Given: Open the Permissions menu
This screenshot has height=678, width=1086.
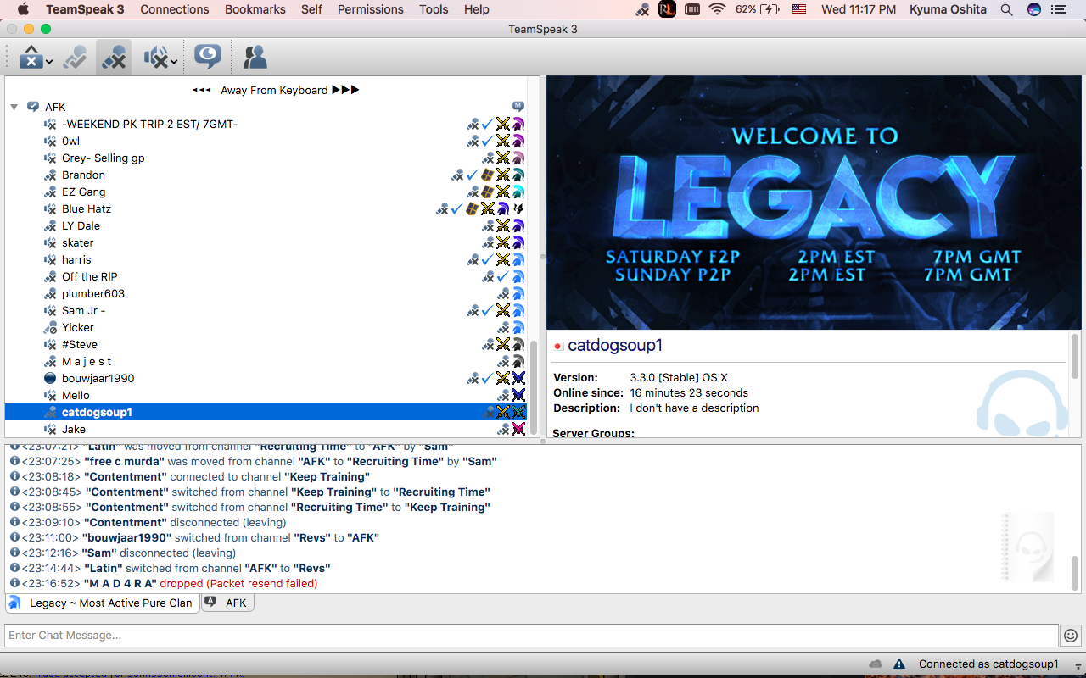Looking at the screenshot, I should coord(370,9).
